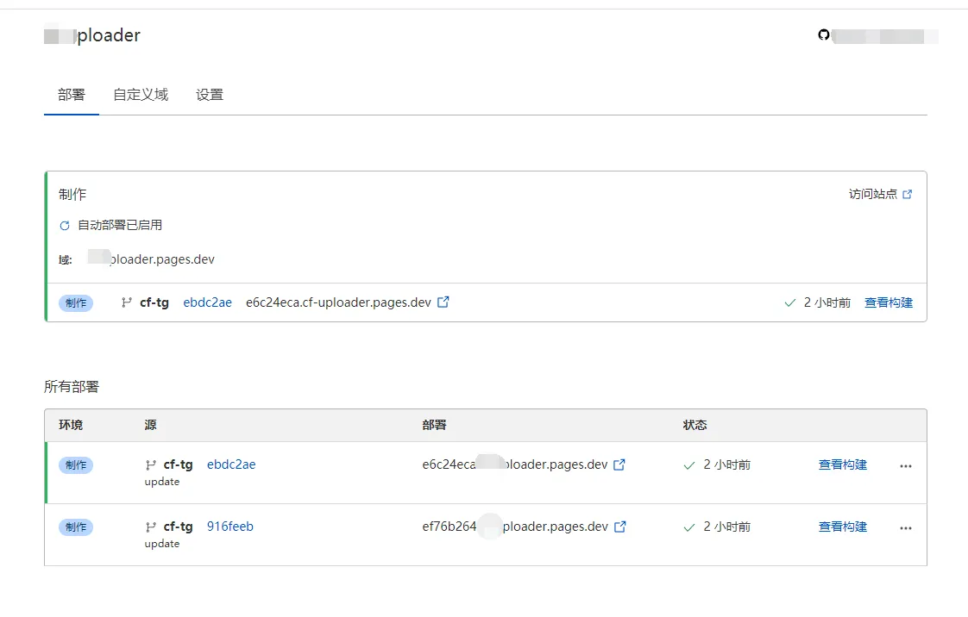Click the e6c24eca.cf-uploader.pages.dev deployment URL

coord(338,302)
